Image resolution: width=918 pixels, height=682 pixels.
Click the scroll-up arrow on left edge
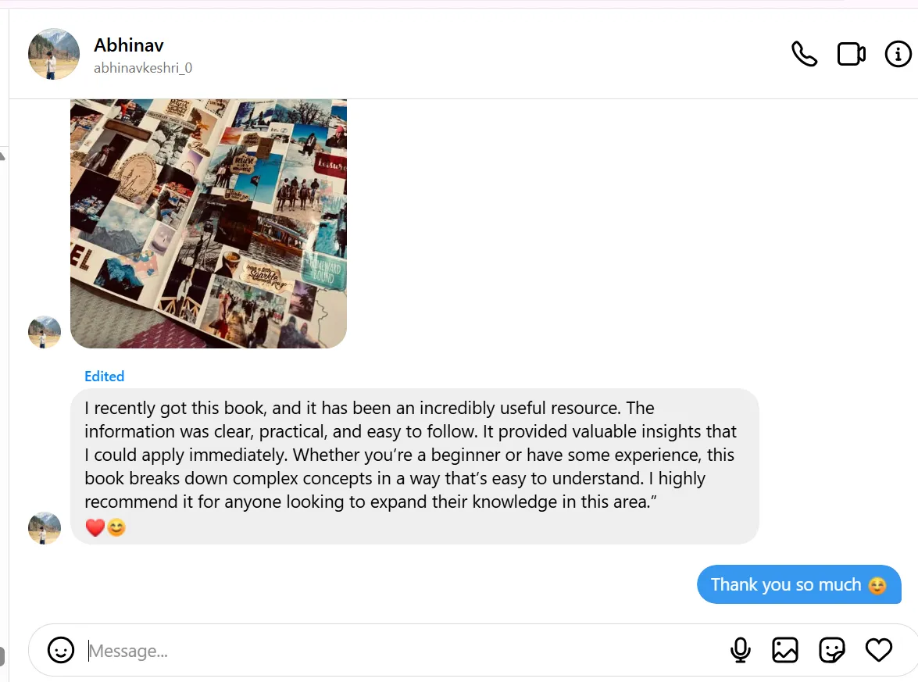pos(2,155)
